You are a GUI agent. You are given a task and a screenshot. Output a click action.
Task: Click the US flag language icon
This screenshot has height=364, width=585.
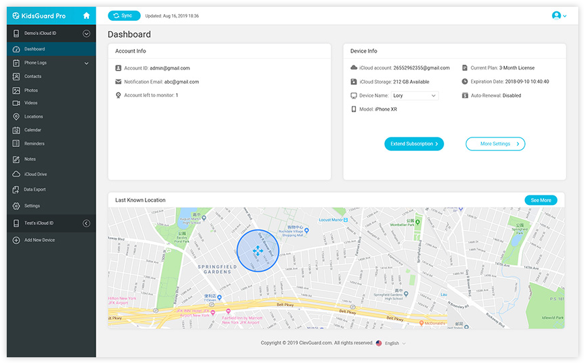pos(379,343)
